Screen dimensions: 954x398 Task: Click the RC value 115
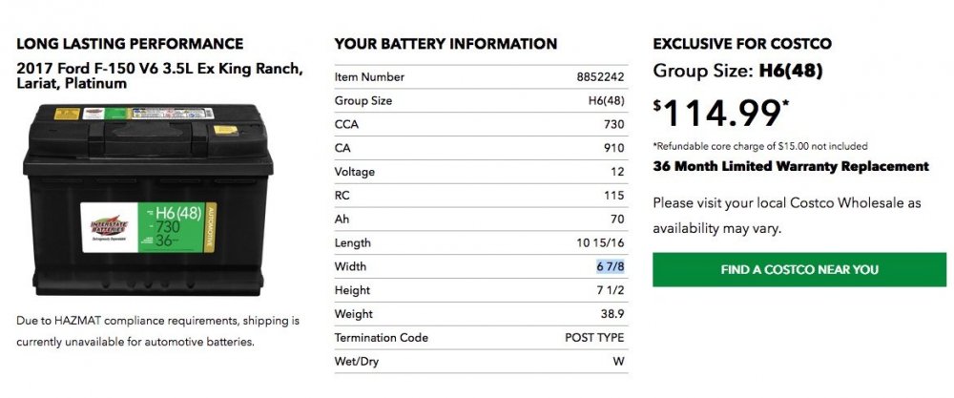point(613,196)
